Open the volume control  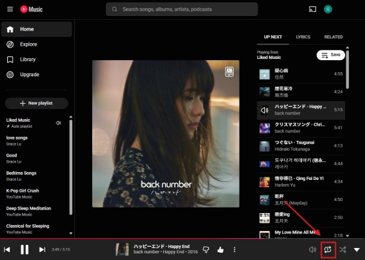click(x=313, y=249)
